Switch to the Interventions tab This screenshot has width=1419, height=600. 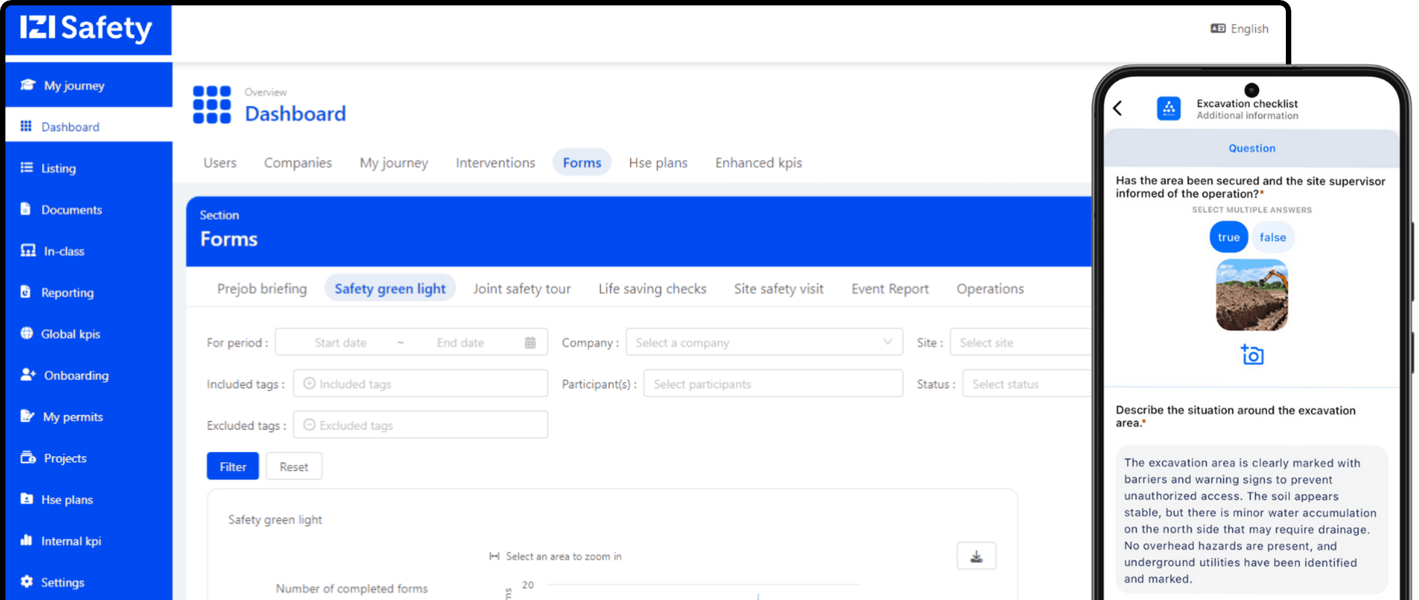[x=495, y=163]
